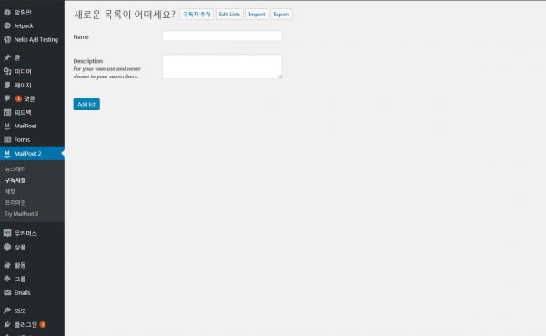The image size is (546, 336).
Task: Click the Export button
Action: (281, 15)
